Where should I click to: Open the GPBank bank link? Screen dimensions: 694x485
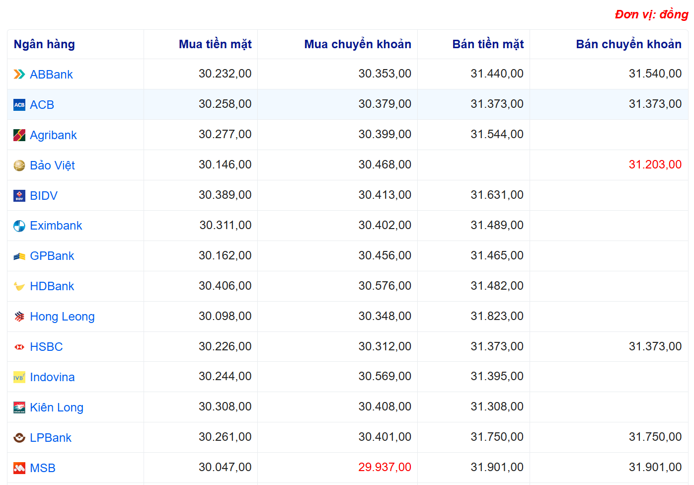52,256
